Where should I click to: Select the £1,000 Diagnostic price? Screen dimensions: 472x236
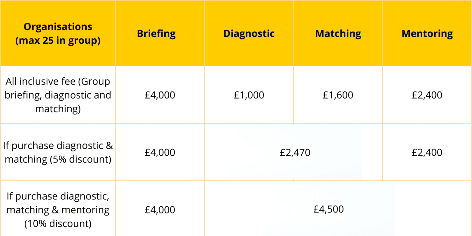coord(249,95)
